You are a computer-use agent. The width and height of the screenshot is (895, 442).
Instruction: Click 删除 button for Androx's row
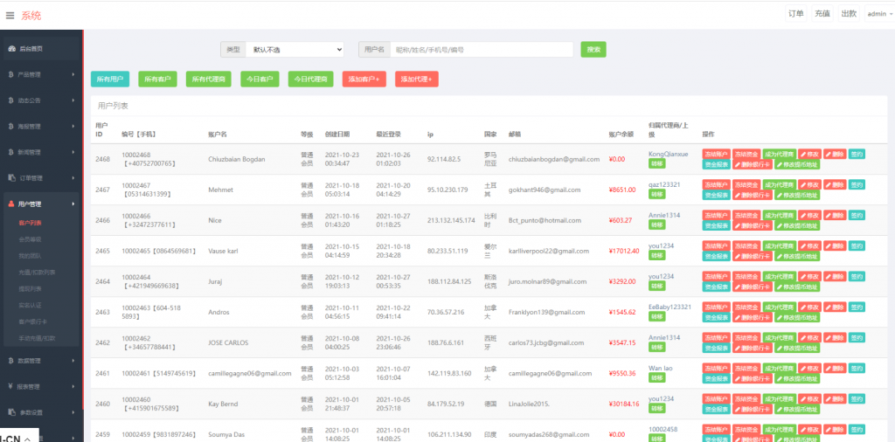[x=835, y=307]
